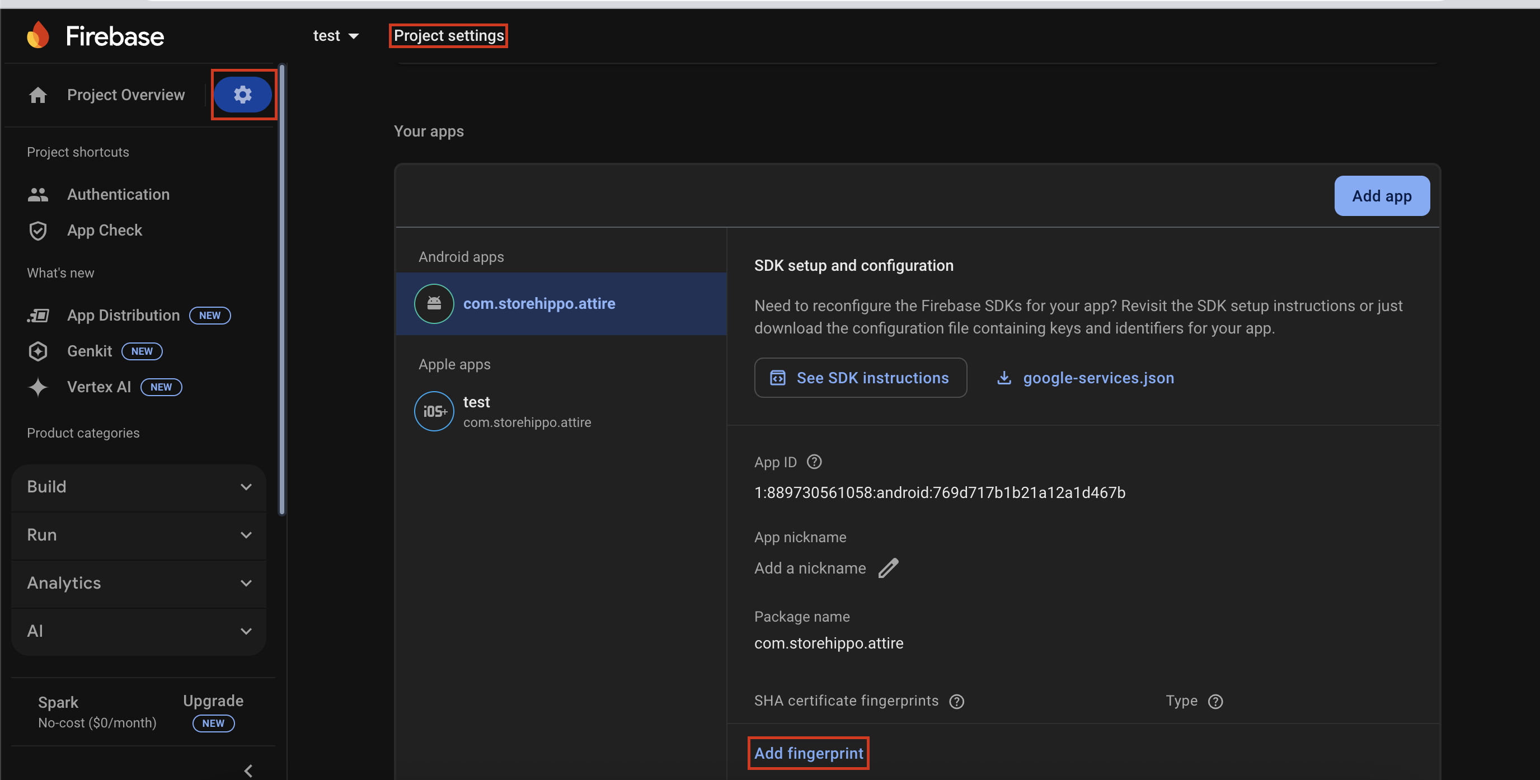Open the test project dropdown
The width and height of the screenshot is (1540, 780).
336,36
